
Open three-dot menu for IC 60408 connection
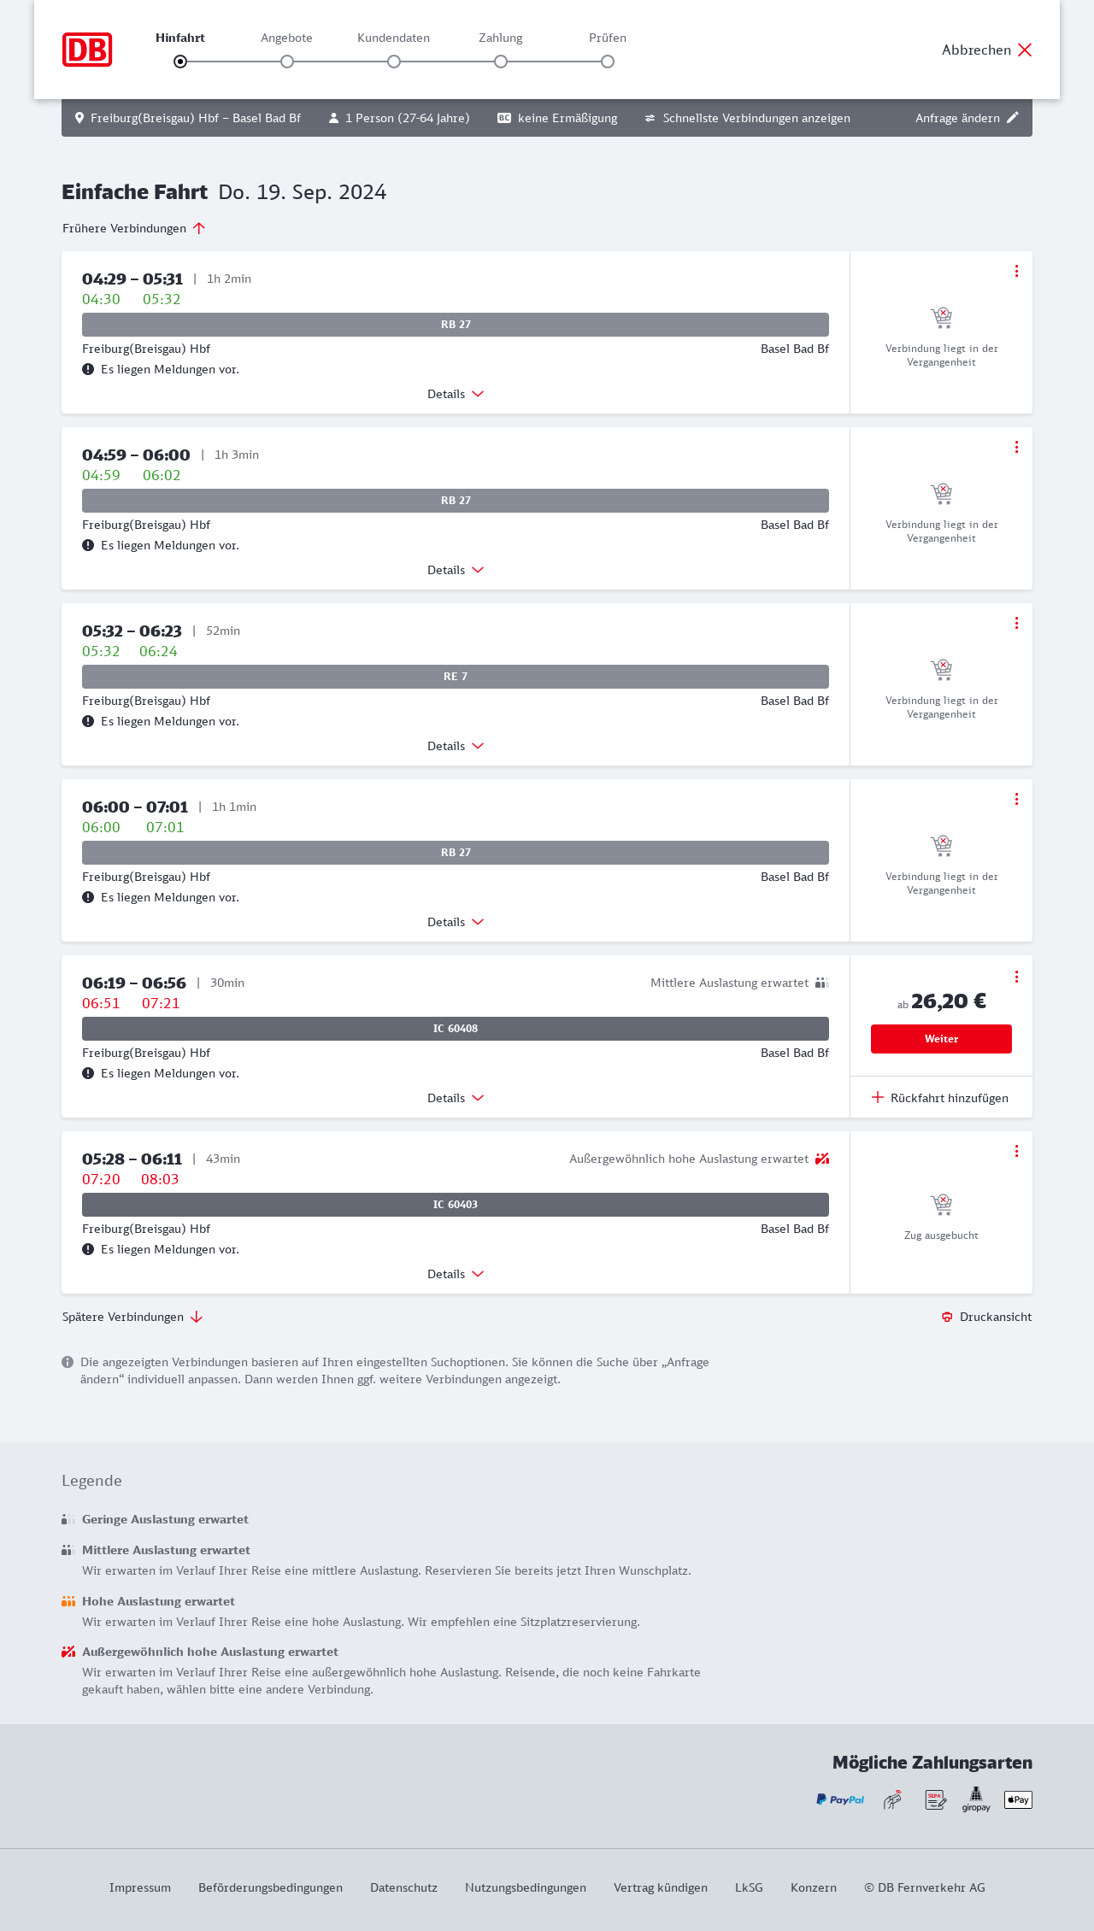[x=1016, y=977]
